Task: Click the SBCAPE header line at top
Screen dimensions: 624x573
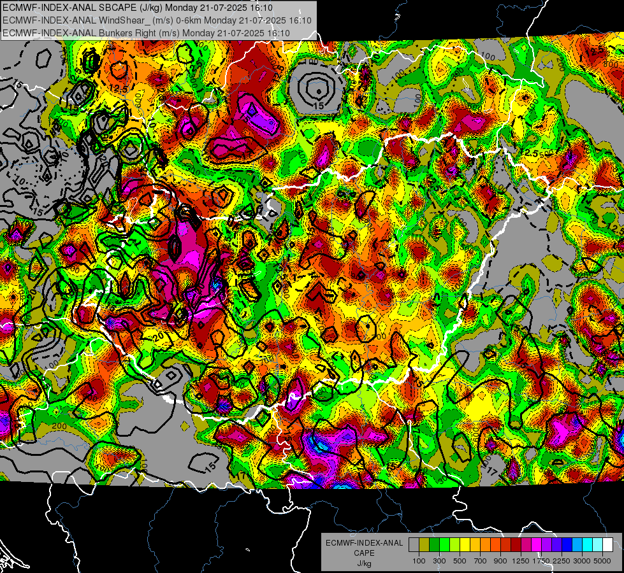Action: coord(138,8)
